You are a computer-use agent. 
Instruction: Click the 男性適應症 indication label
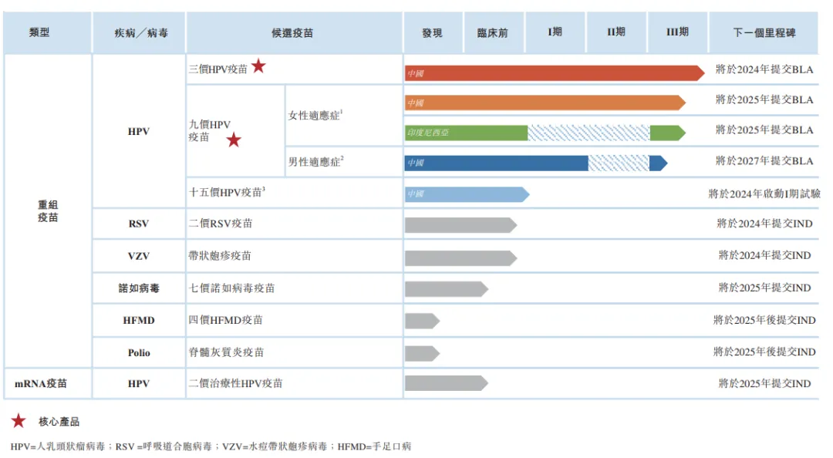click(315, 161)
